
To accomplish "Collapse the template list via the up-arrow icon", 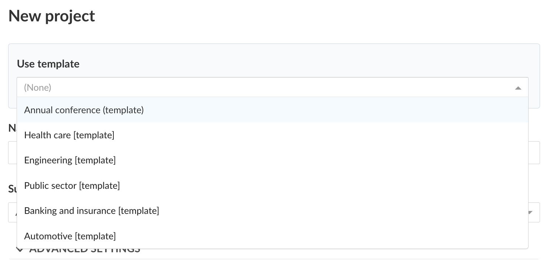I will point(518,88).
